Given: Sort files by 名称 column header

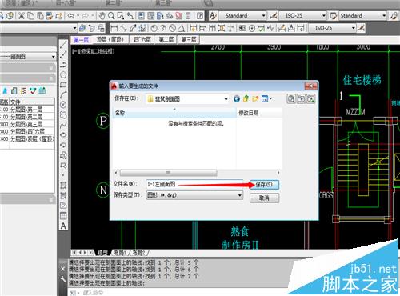Looking at the screenshot, I should tap(174, 113).
